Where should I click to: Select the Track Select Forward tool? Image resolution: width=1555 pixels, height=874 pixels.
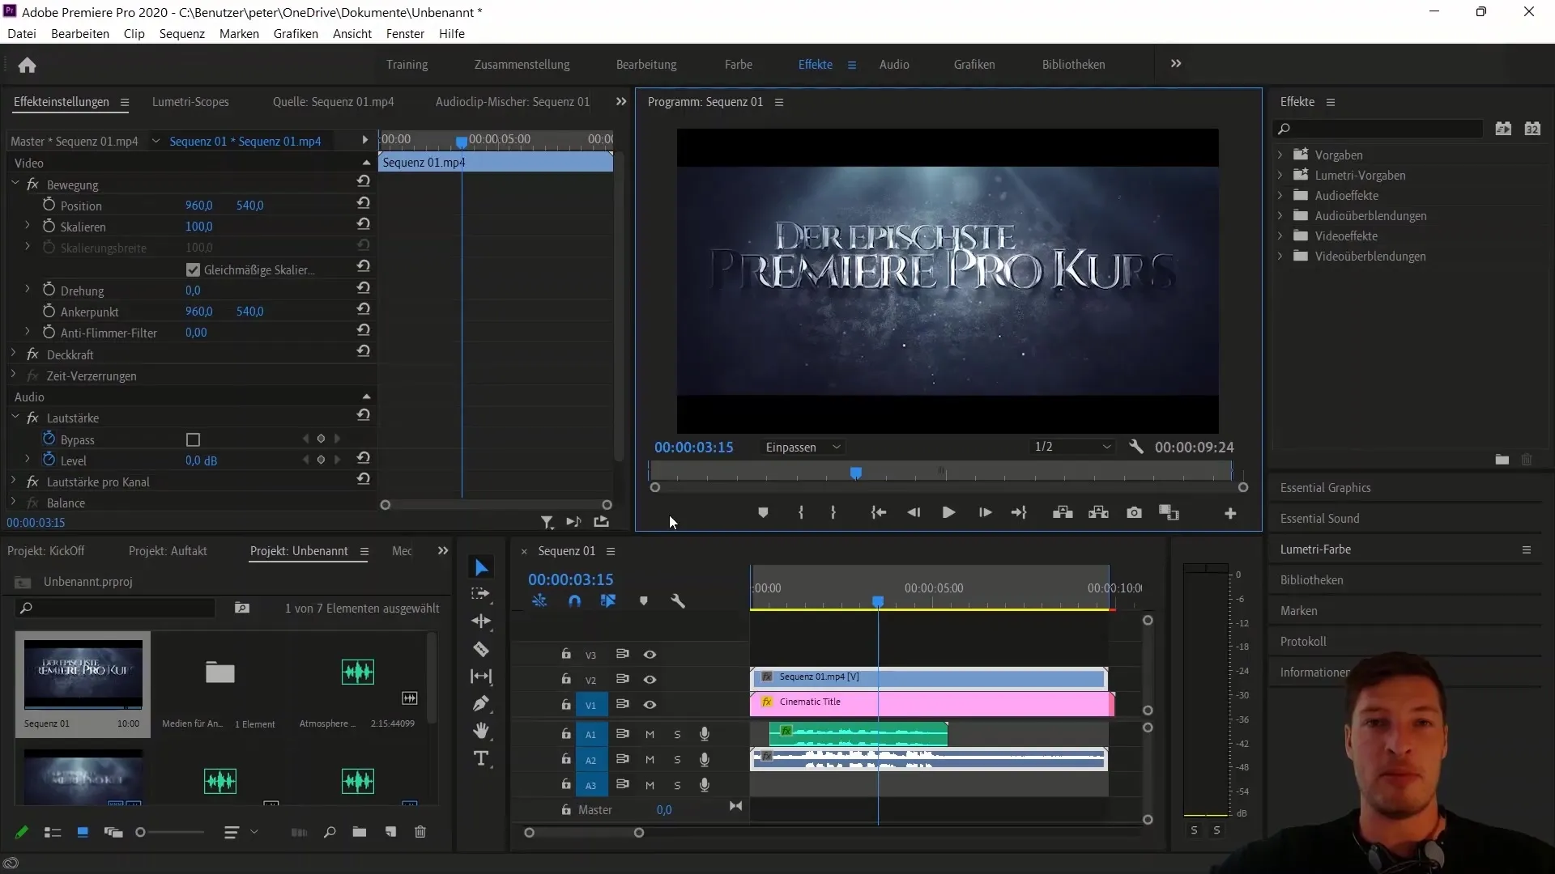click(481, 594)
